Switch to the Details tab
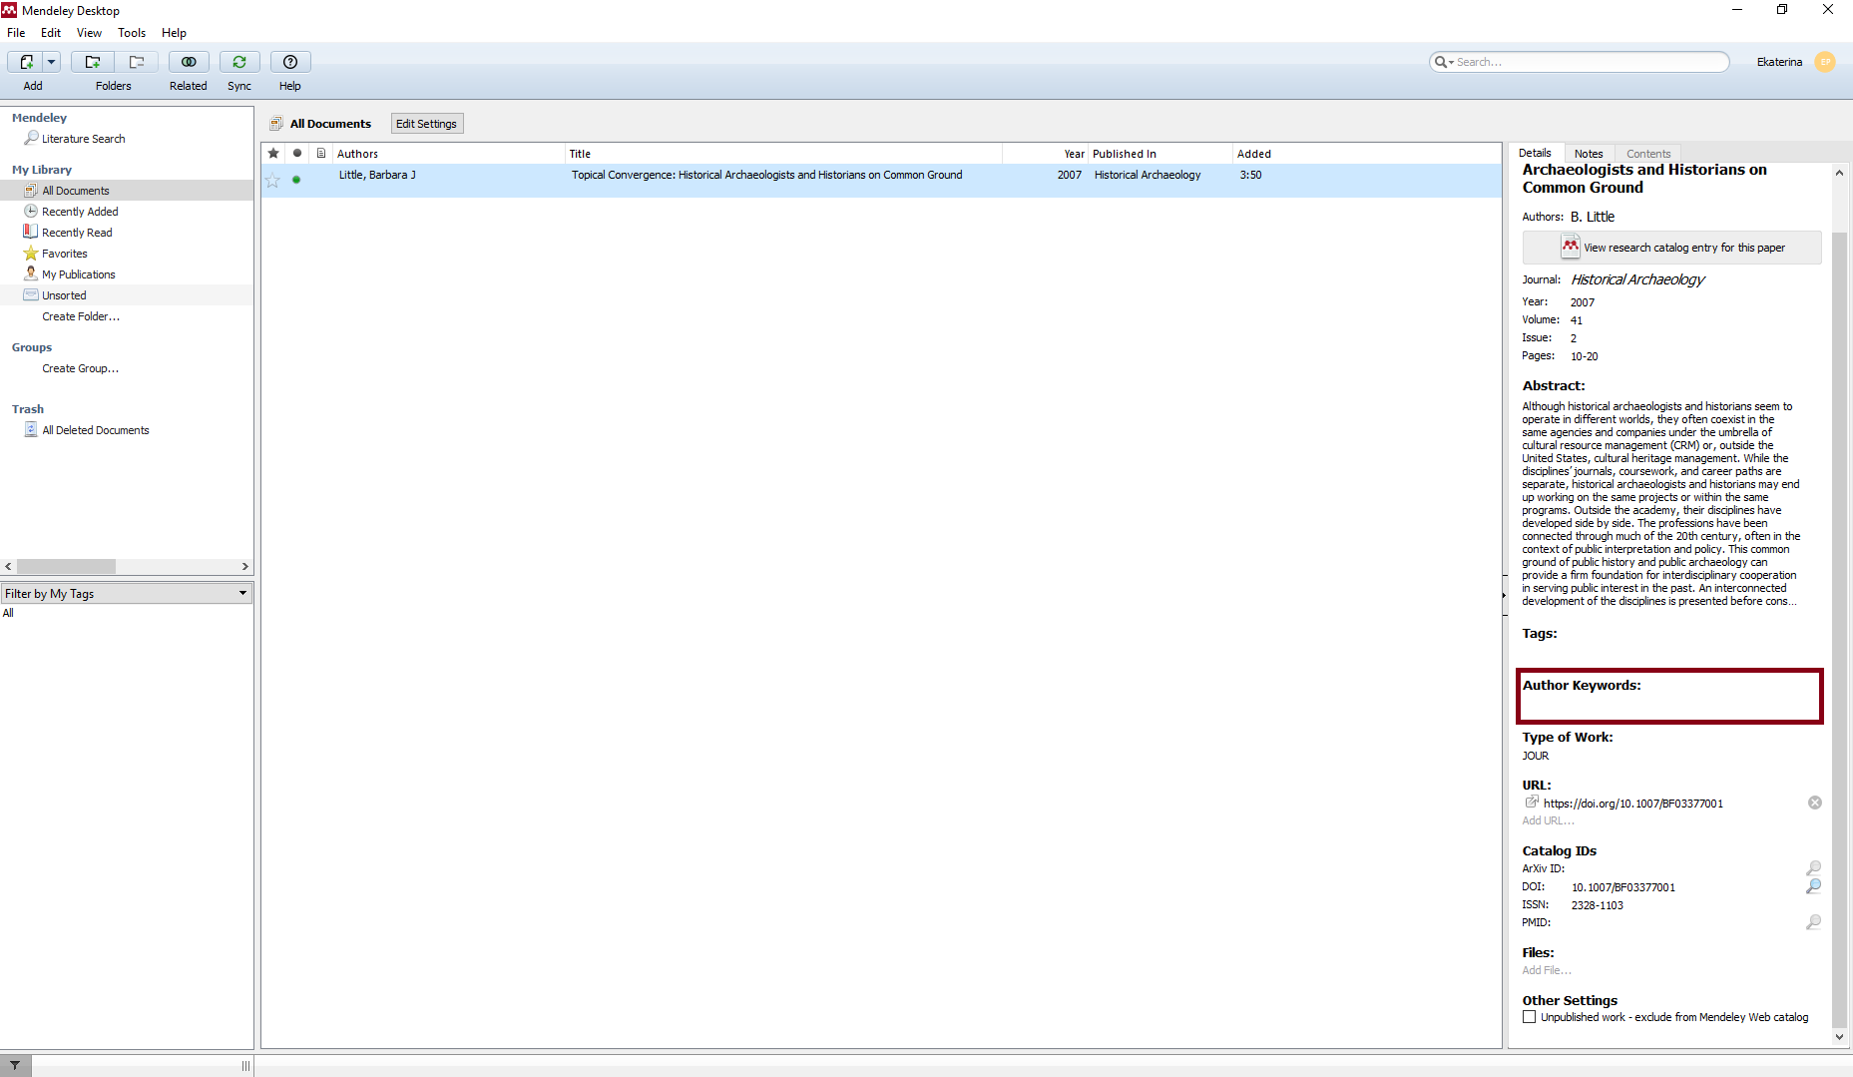The image size is (1853, 1077). tap(1535, 153)
